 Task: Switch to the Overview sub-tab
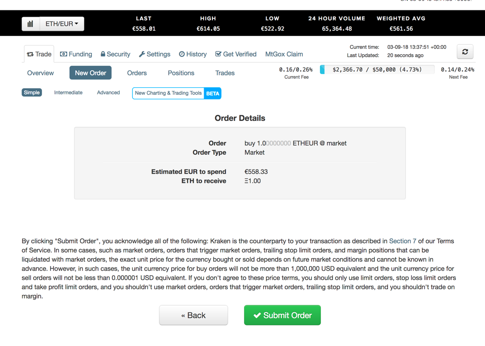[40, 73]
